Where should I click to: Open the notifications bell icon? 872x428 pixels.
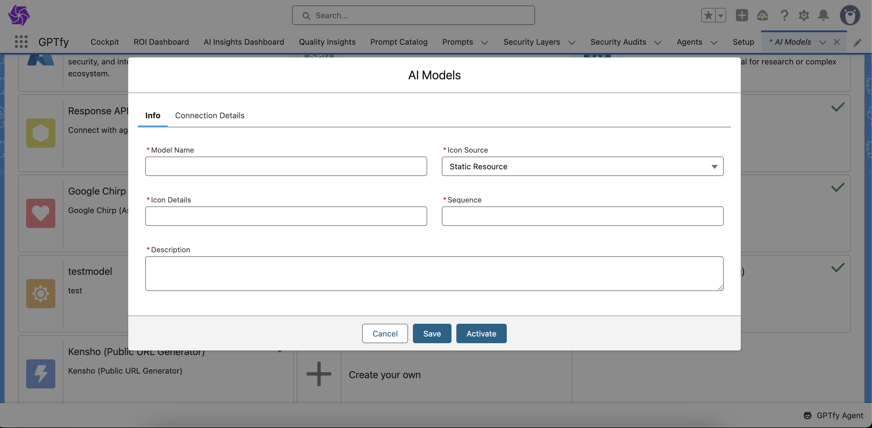coord(823,16)
